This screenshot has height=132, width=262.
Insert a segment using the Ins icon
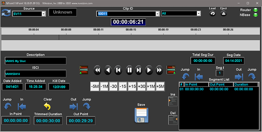tap(173, 101)
